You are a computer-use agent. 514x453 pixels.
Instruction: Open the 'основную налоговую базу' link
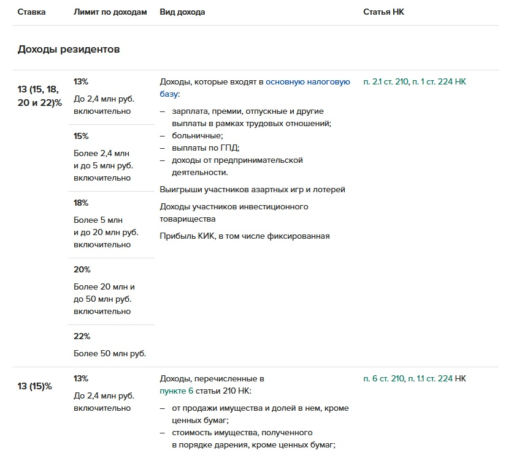click(x=307, y=81)
